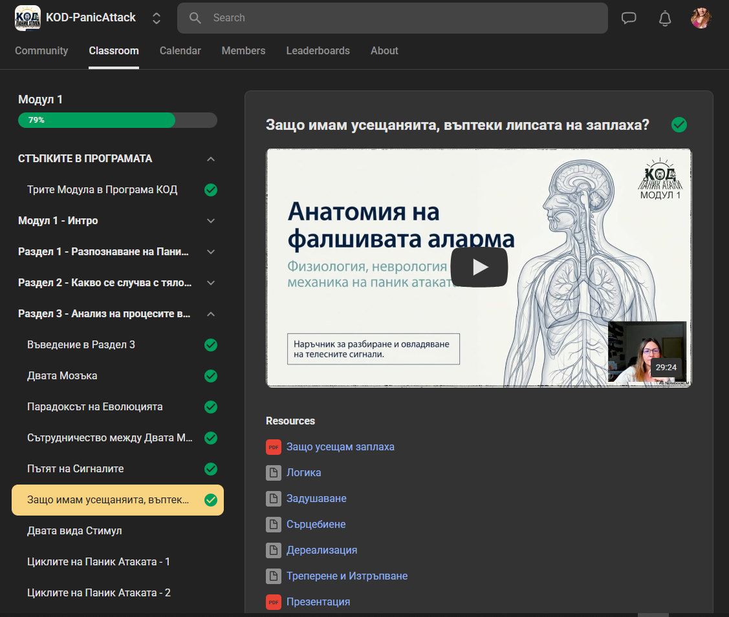Viewport: 729px width, 617px height.
Task: Open lesson Циклите на Паник Атаката - 2
Action: [98, 593]
